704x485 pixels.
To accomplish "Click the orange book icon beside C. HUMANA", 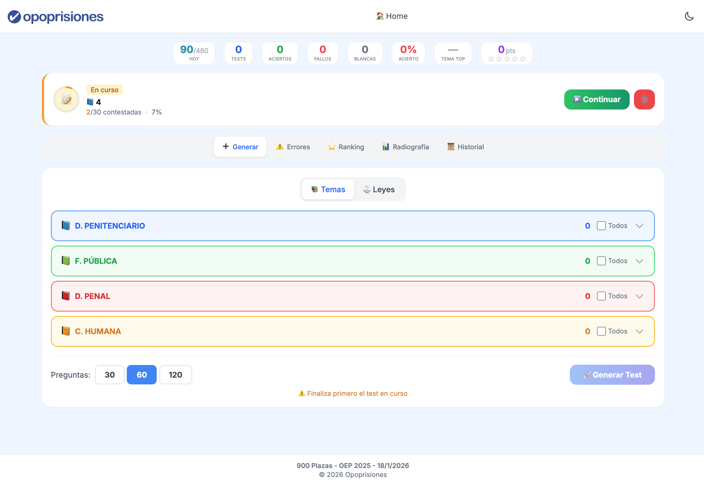I will 65,331.
